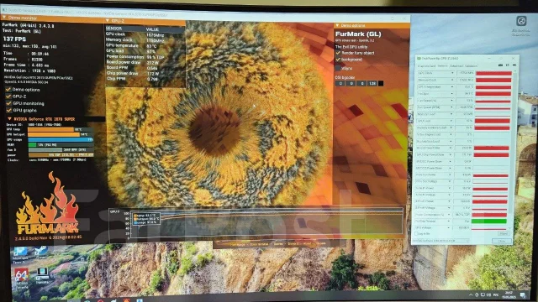Click the Power consumption row in overlay

pyautogui.click(x=134, y=57)
